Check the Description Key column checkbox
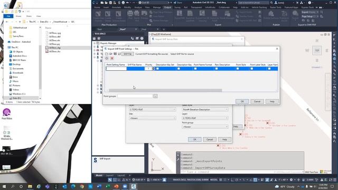Screen dimensions: 338x190 179,69
